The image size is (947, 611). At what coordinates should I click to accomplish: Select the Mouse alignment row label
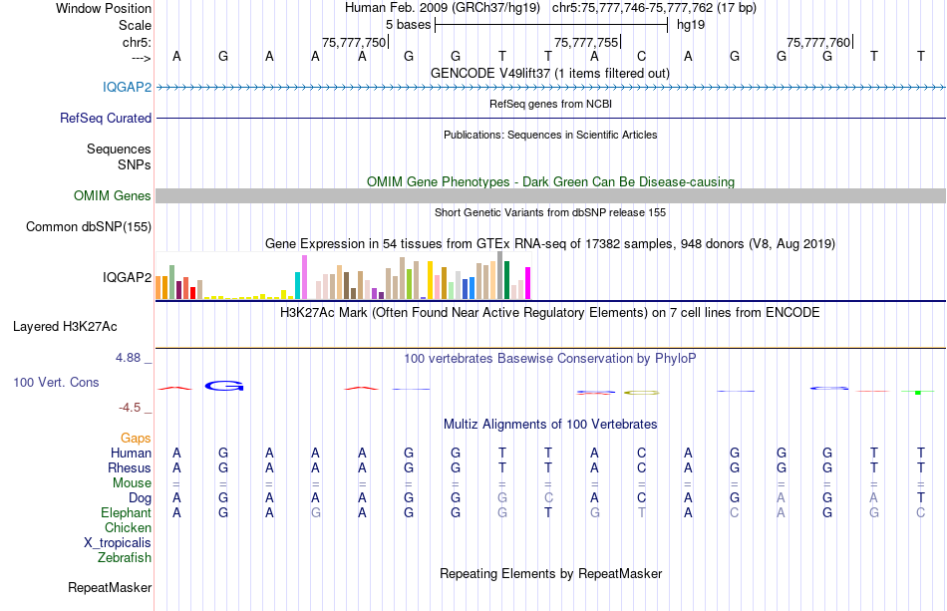pyautogui.click(x=132, y=483)
